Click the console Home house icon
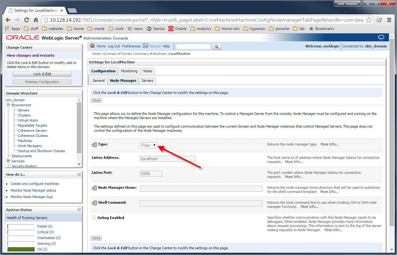This screenshot has height=255, width=397. pos(93,46)
